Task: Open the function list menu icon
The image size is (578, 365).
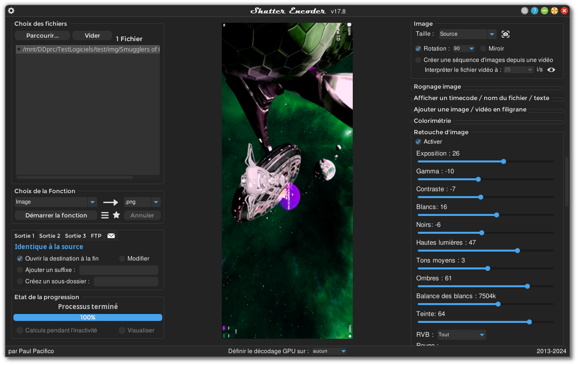Action: (105, 215)
